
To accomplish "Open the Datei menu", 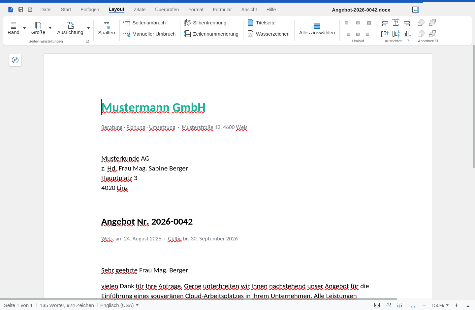I will (x=46, y=10).
